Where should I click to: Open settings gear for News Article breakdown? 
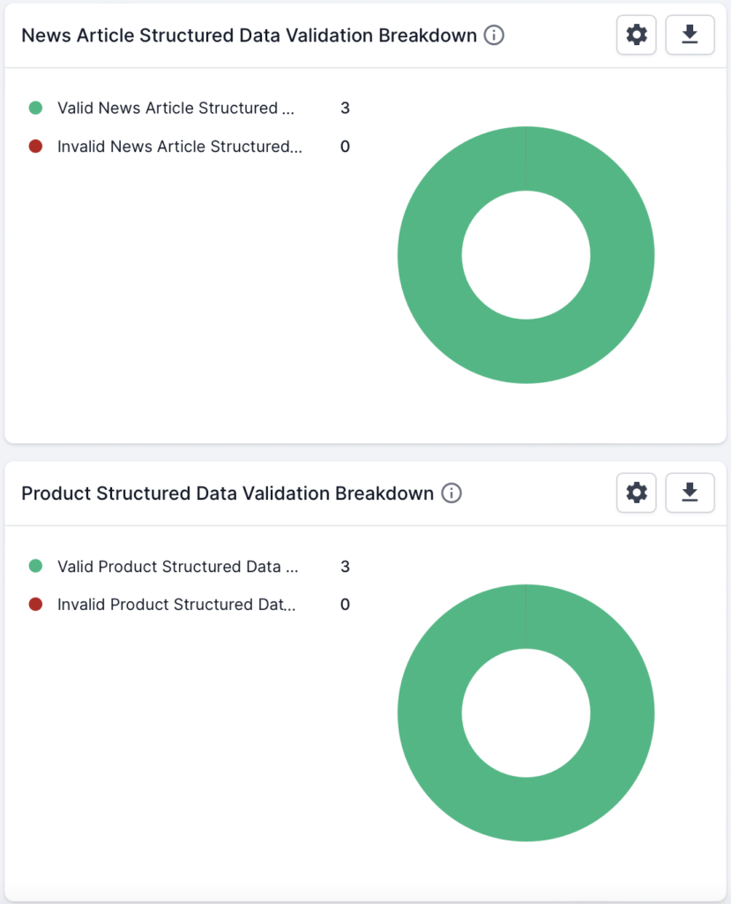pos(636,35)
